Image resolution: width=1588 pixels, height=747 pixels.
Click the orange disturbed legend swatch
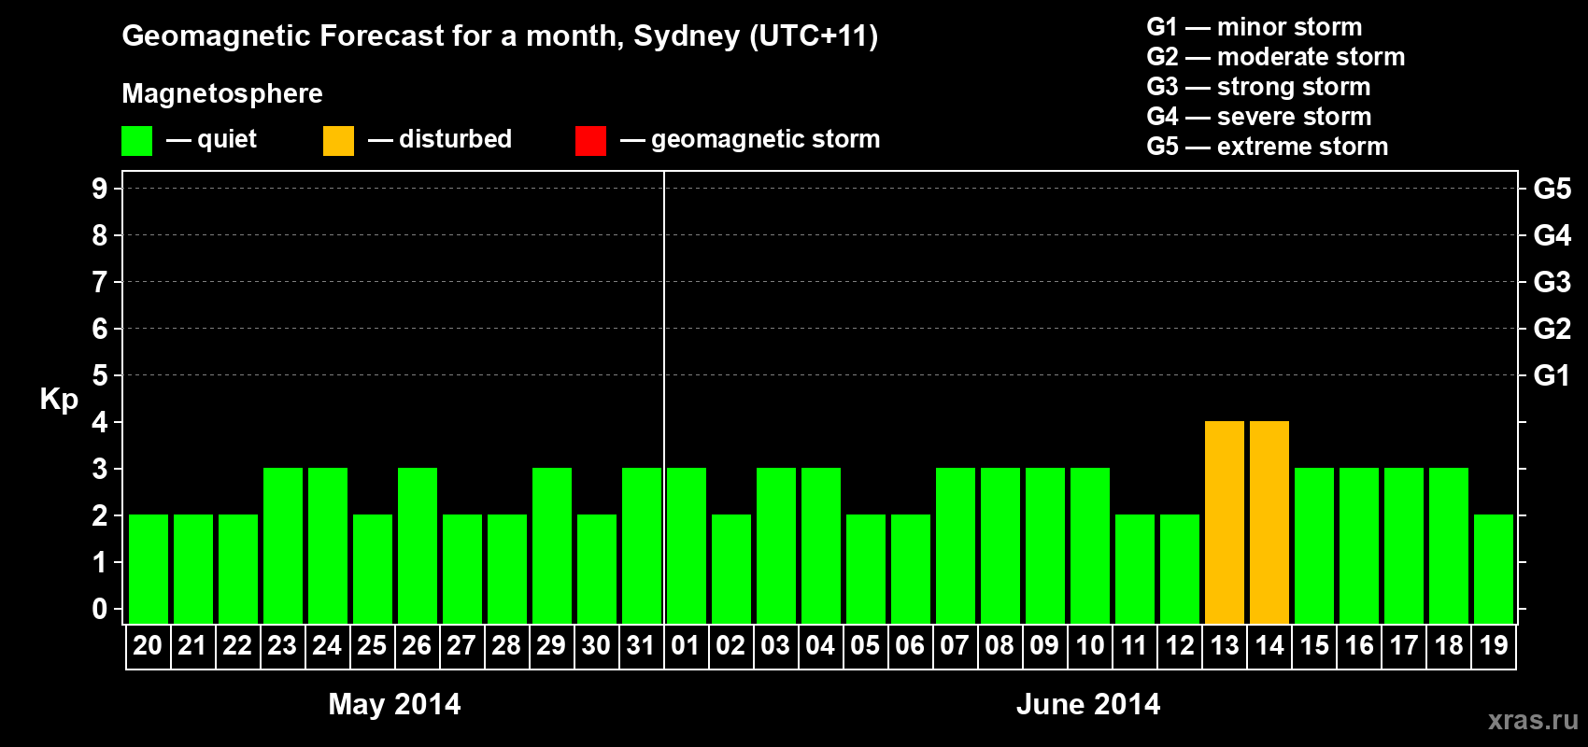coord(338,141)
